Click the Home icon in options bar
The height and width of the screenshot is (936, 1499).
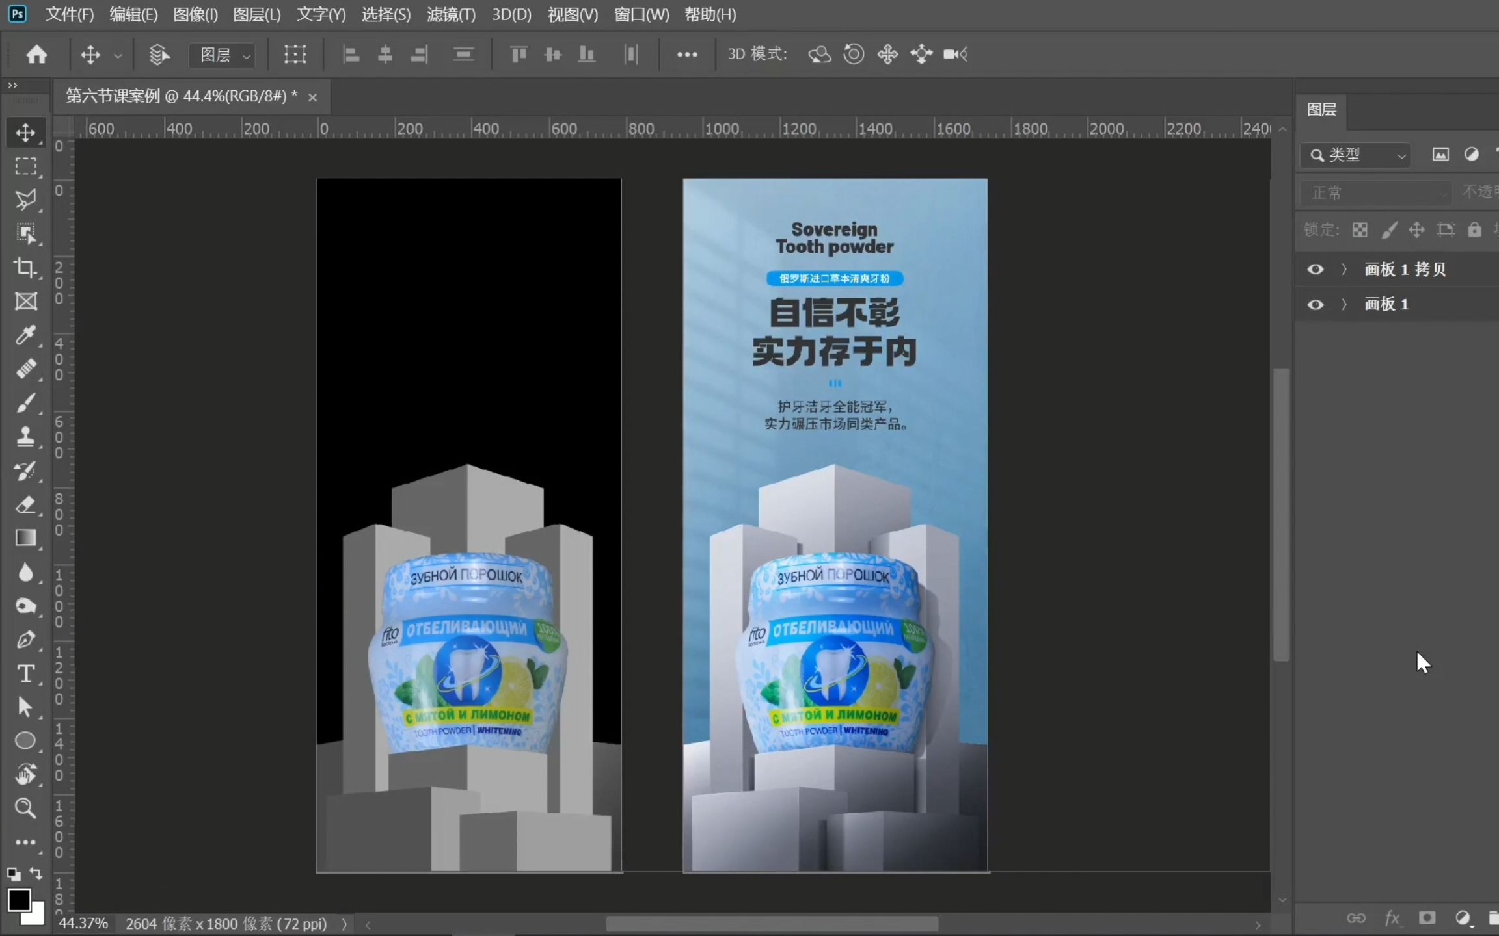[36, 54]
